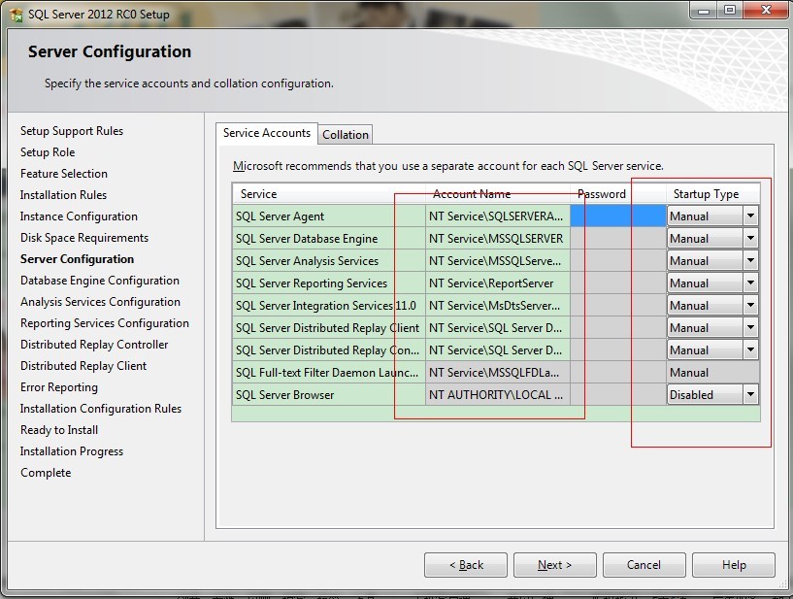Image resolution: width=793 pixels, height=599 pixels.
Task: Click Distributed Replay Client sidebar step
Action: [x=83, y=366]
